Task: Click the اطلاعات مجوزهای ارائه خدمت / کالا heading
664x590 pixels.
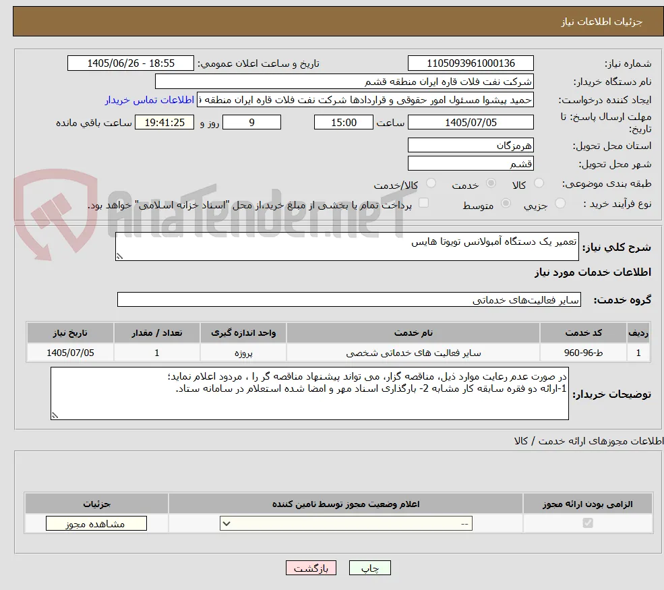Action: [588, 441]
